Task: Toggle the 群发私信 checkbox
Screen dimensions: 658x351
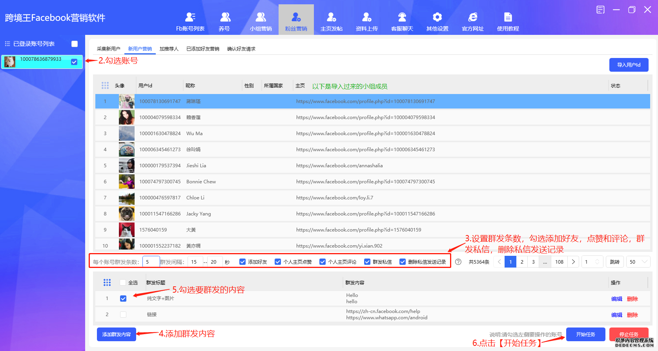Action: (367, 262)
